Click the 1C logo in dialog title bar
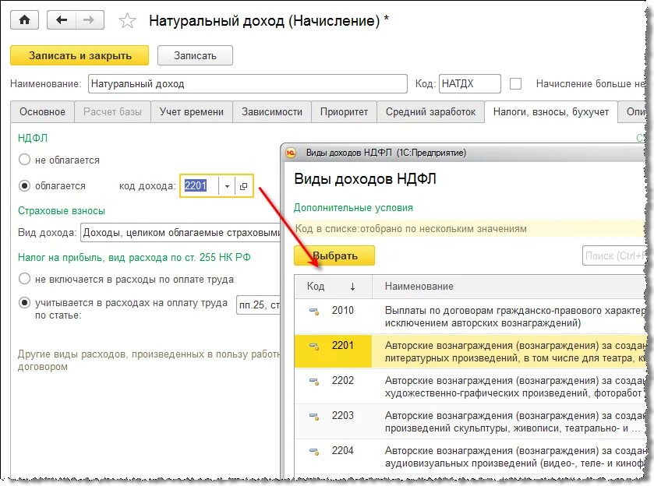Image resolution: width=654 pixels, height=486 pixels. click(291, 153)
